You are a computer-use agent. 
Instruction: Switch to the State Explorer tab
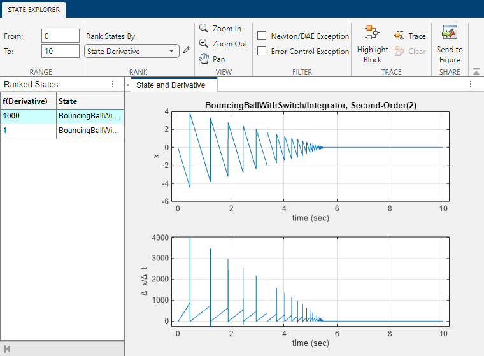[32, 10]
